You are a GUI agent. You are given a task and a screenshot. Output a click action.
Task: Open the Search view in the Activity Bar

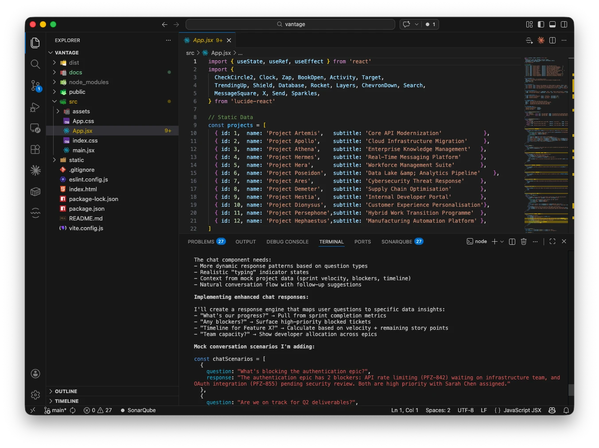(x=35, y=64)
